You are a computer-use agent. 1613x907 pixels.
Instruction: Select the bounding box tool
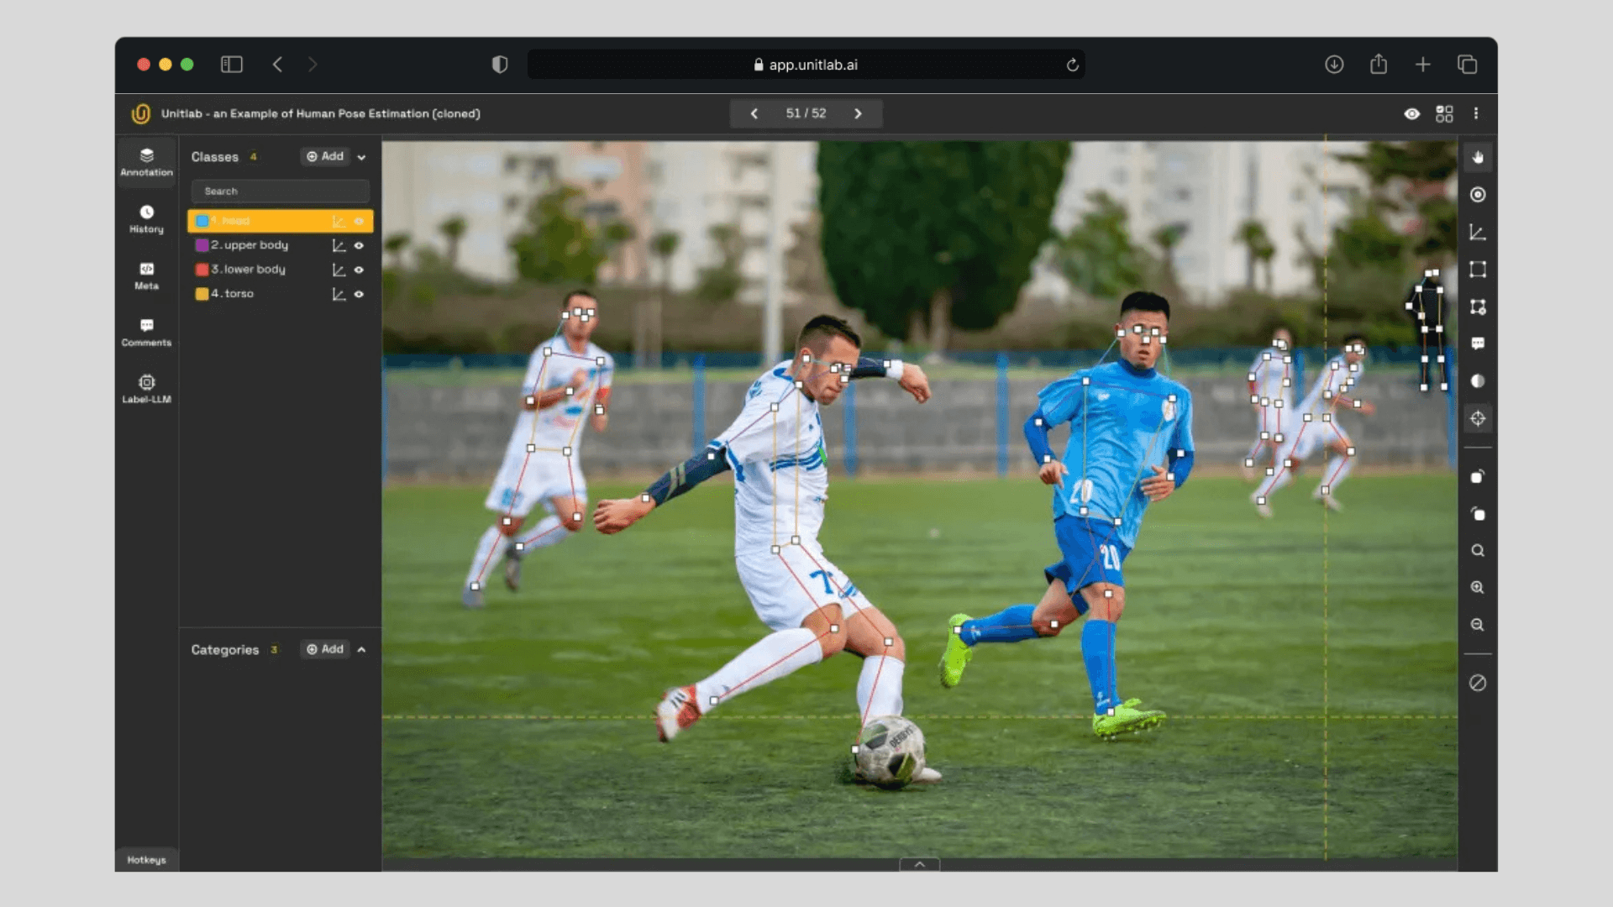pos(1478,270)
